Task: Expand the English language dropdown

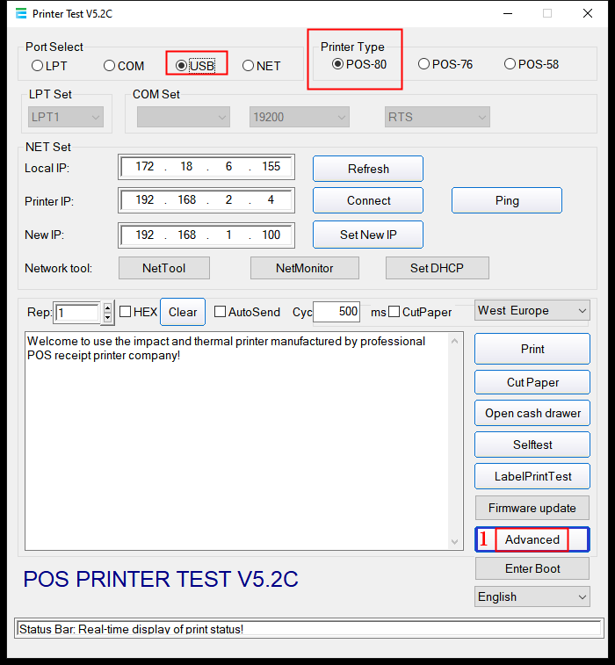Action: click(532, 596)
